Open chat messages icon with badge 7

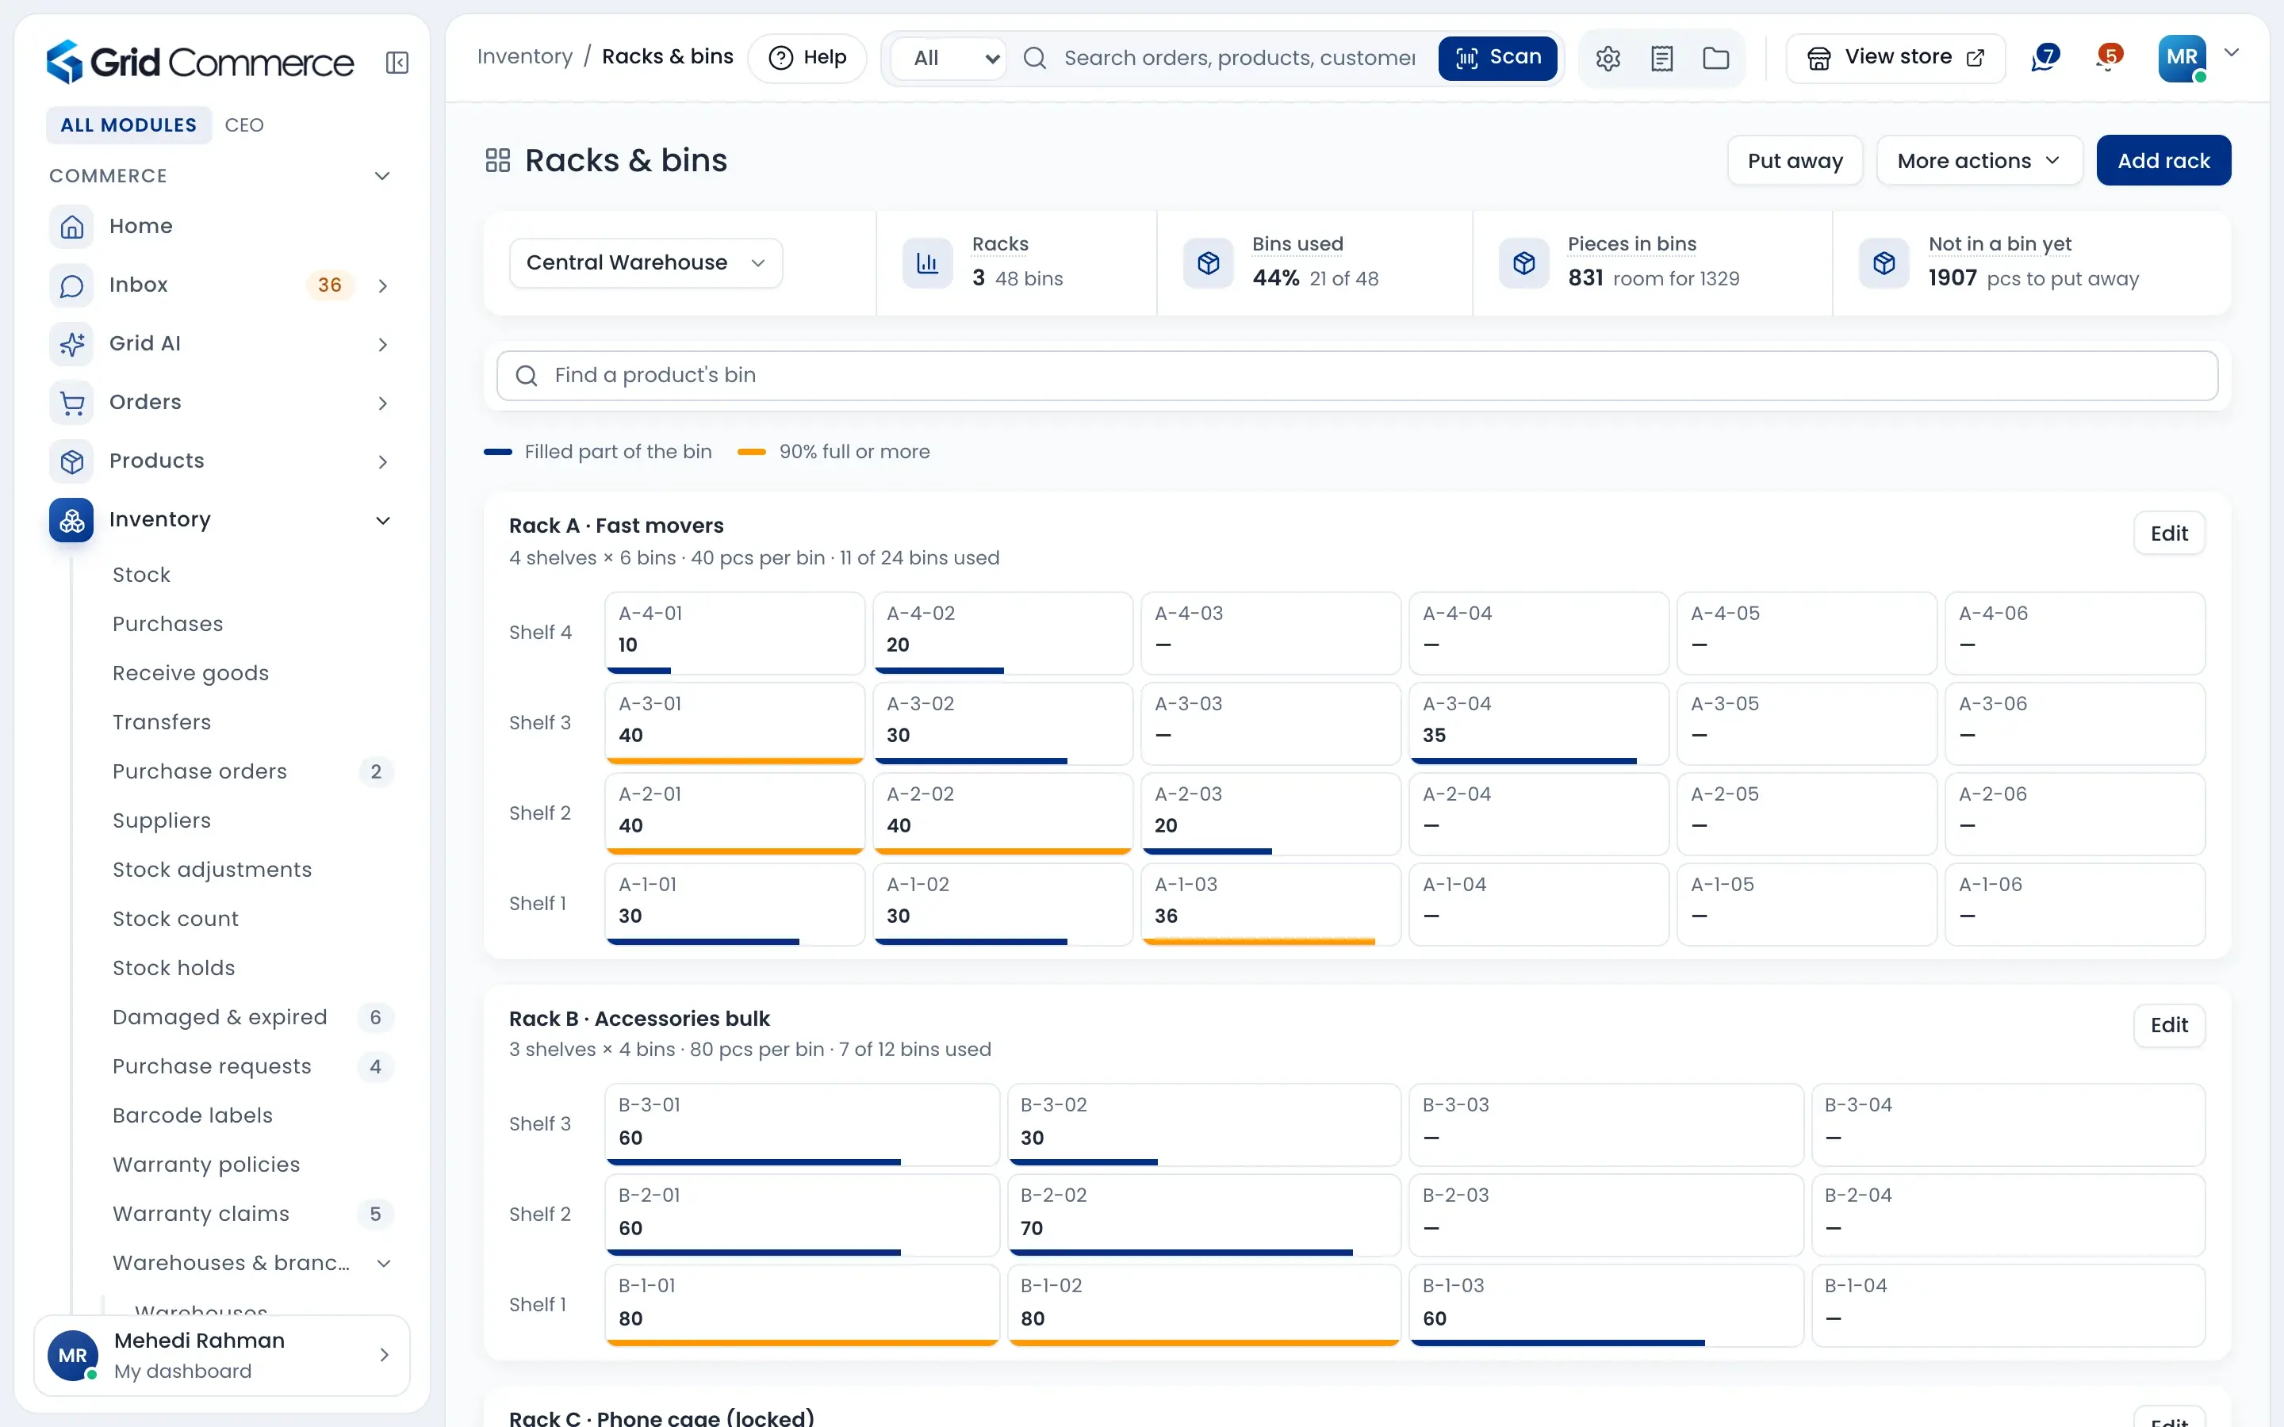click(x=2044, y=58)
